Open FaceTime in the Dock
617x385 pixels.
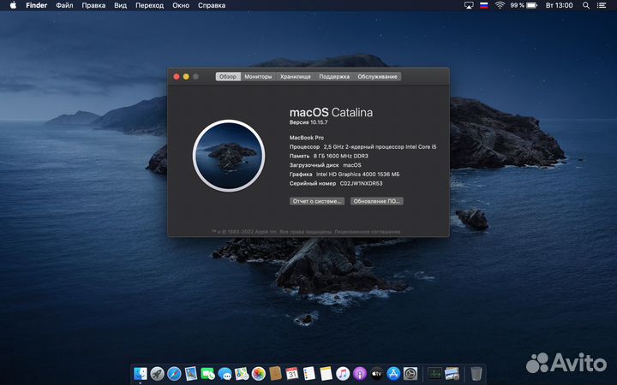207,373
